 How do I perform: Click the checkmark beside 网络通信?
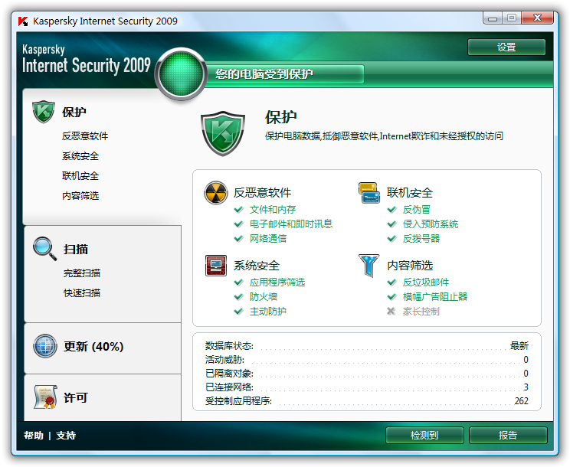tap(238, 239)
